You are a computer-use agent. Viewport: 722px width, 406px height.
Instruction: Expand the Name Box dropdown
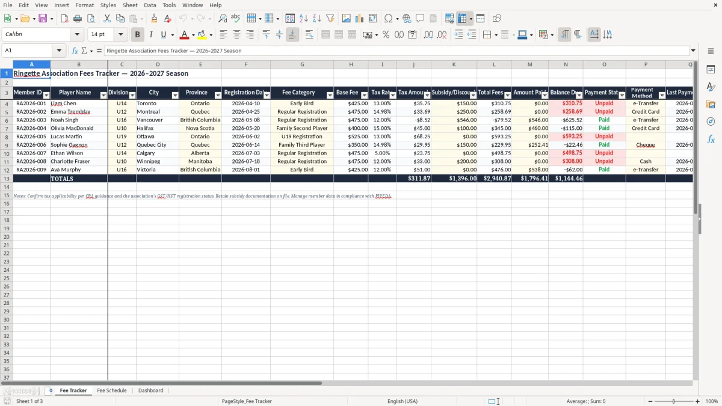(x=59, y=51)
